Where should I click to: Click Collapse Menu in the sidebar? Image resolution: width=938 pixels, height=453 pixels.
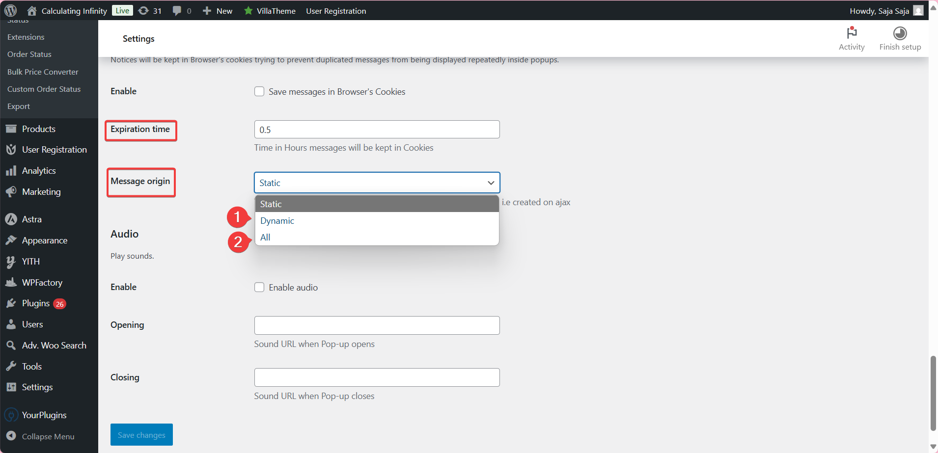point(48,436)
